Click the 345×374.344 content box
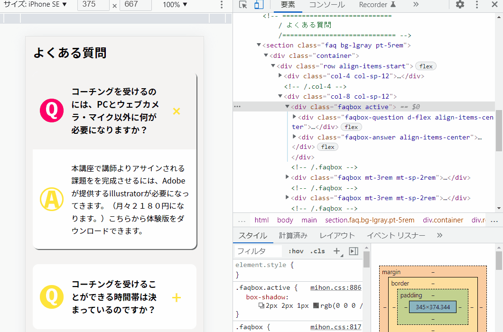This screenshot has width=503, height=332. pos(433,307)
